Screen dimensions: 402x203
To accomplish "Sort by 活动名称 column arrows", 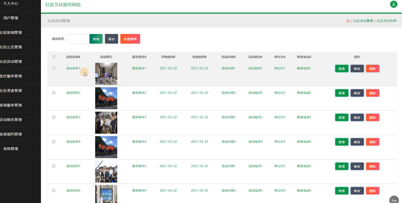I will 79,57.
